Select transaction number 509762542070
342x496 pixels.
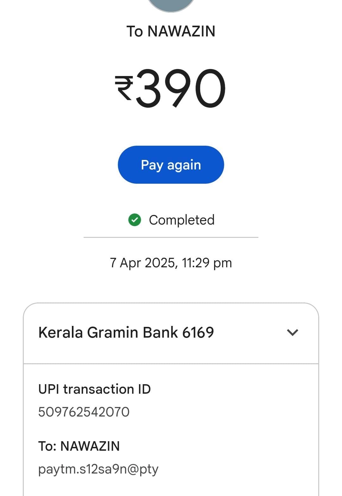coord(84,412)
